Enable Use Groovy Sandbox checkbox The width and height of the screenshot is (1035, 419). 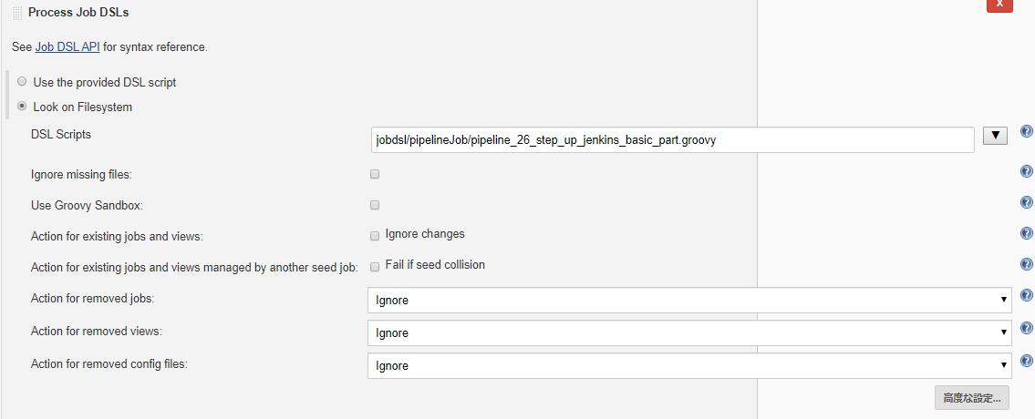click(x=375, y=205)
